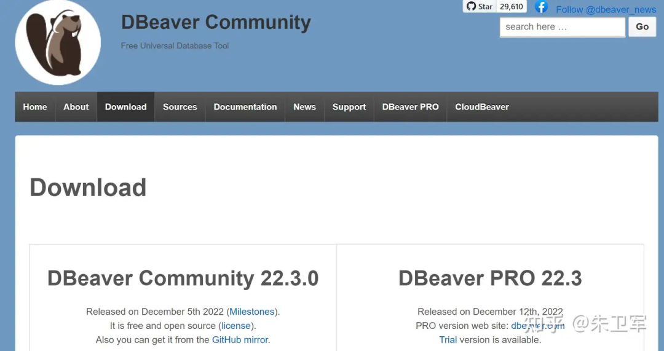This screenshot has height=351, width=664.
Task: Open the Follow @dbeaver_news link
Action: coord(606,9)
